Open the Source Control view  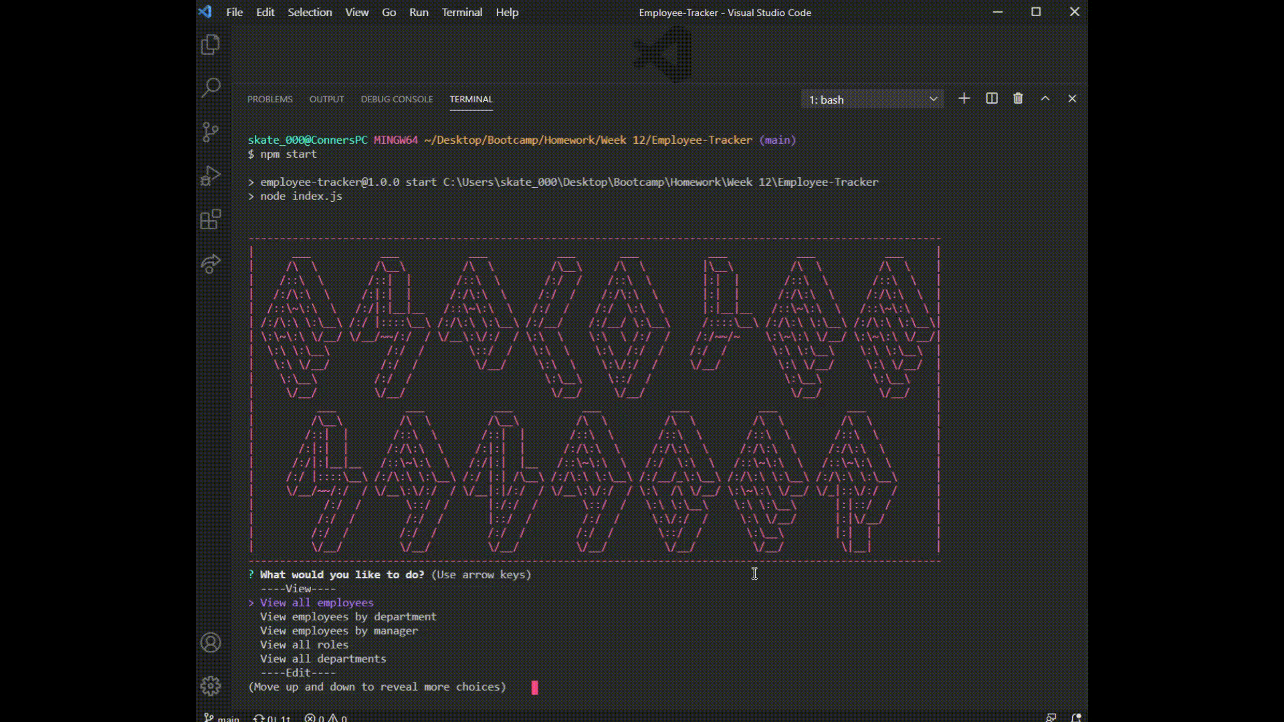point(211,132)
